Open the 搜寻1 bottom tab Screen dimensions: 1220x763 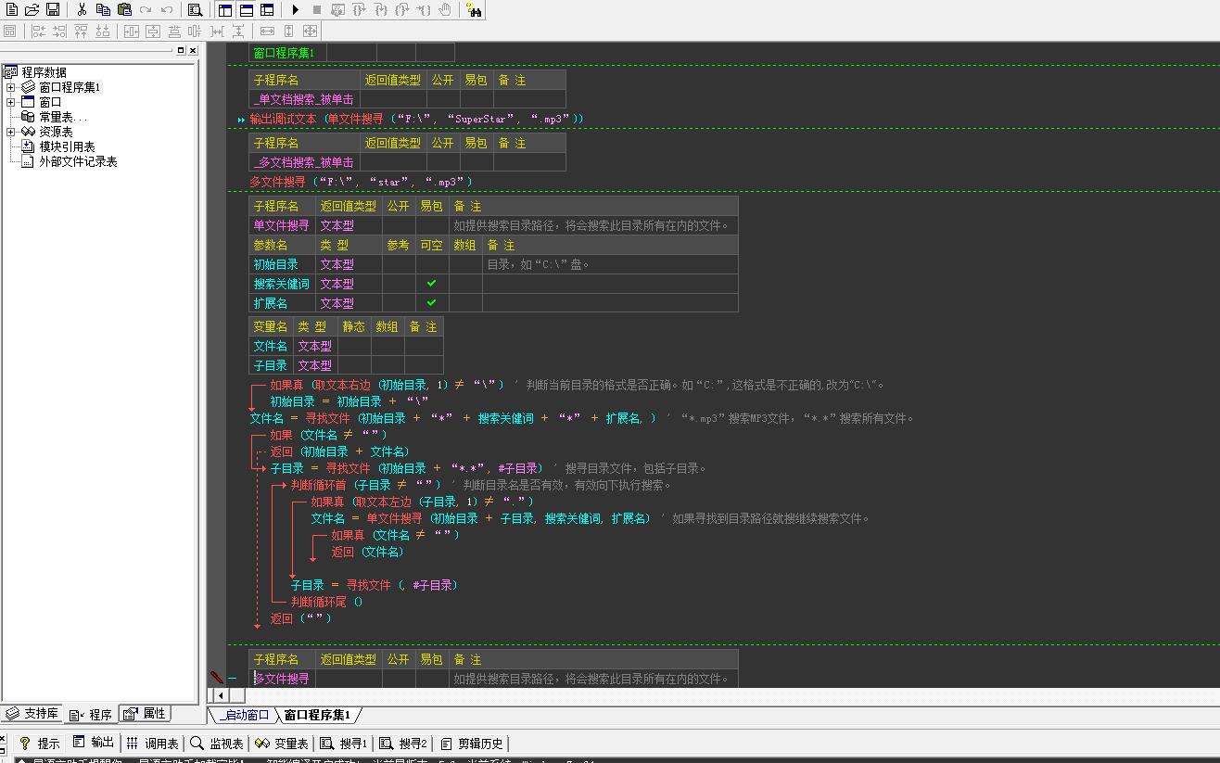click(x=344, y=743)
